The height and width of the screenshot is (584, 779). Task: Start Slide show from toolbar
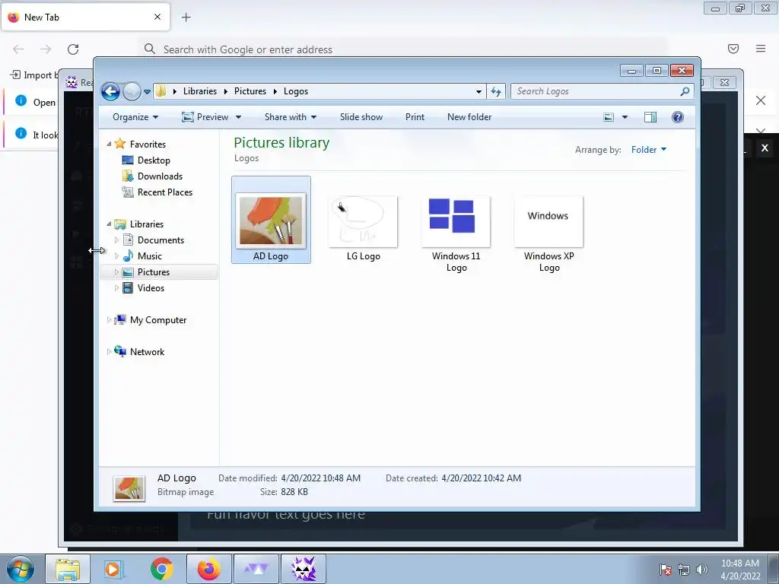coord(361,117)
